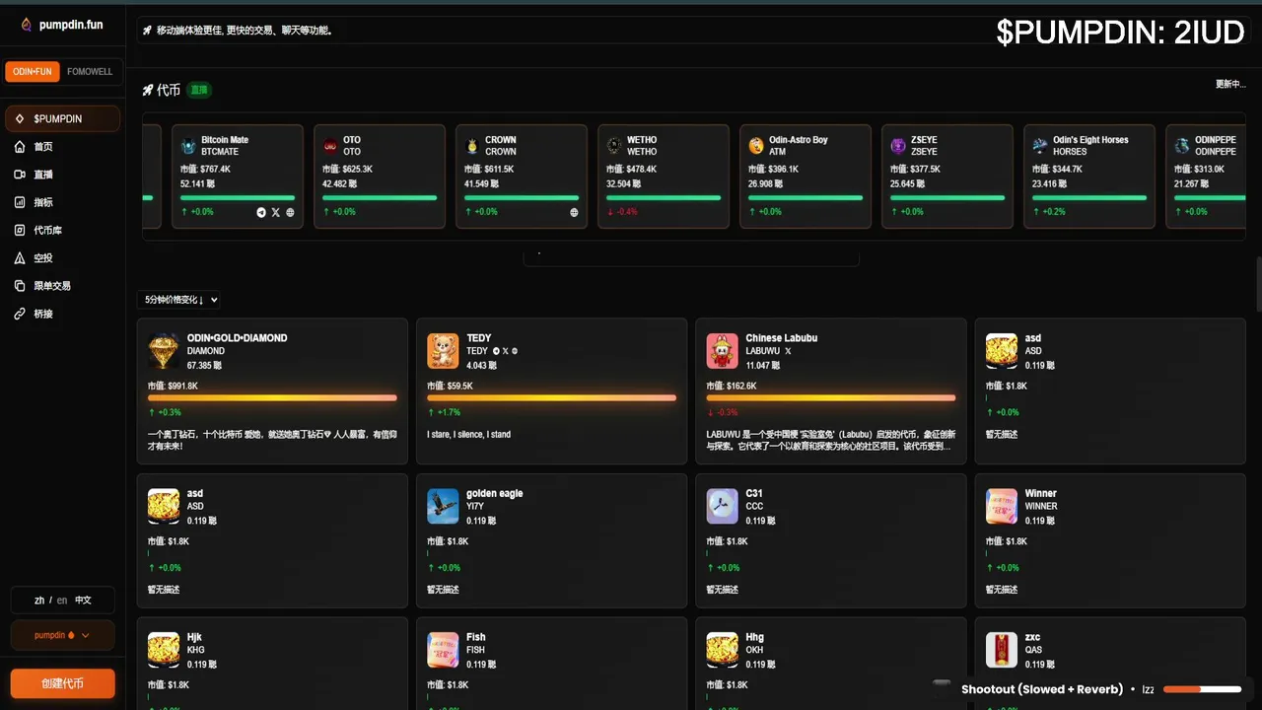Click the airdrop triangle icon beside 空投

pos(20,257)
